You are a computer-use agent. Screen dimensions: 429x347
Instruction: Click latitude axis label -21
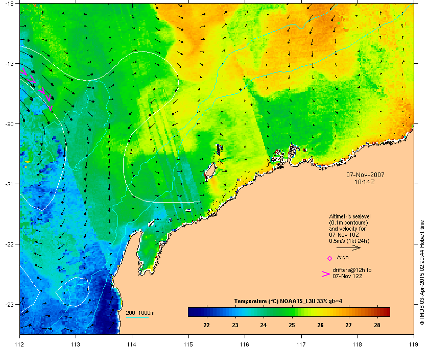pyautogui.click(x=9, y=184)
